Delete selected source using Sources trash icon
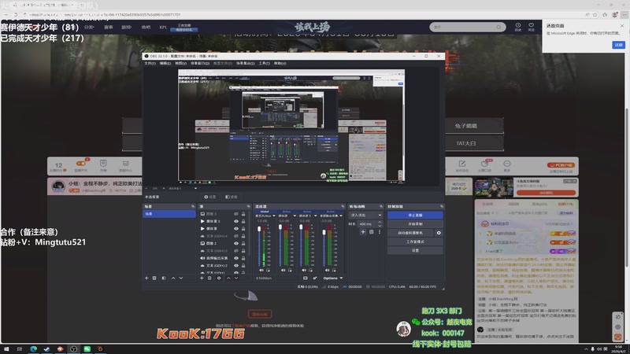Viewport: 630px width, 354px height. point(209,278)
